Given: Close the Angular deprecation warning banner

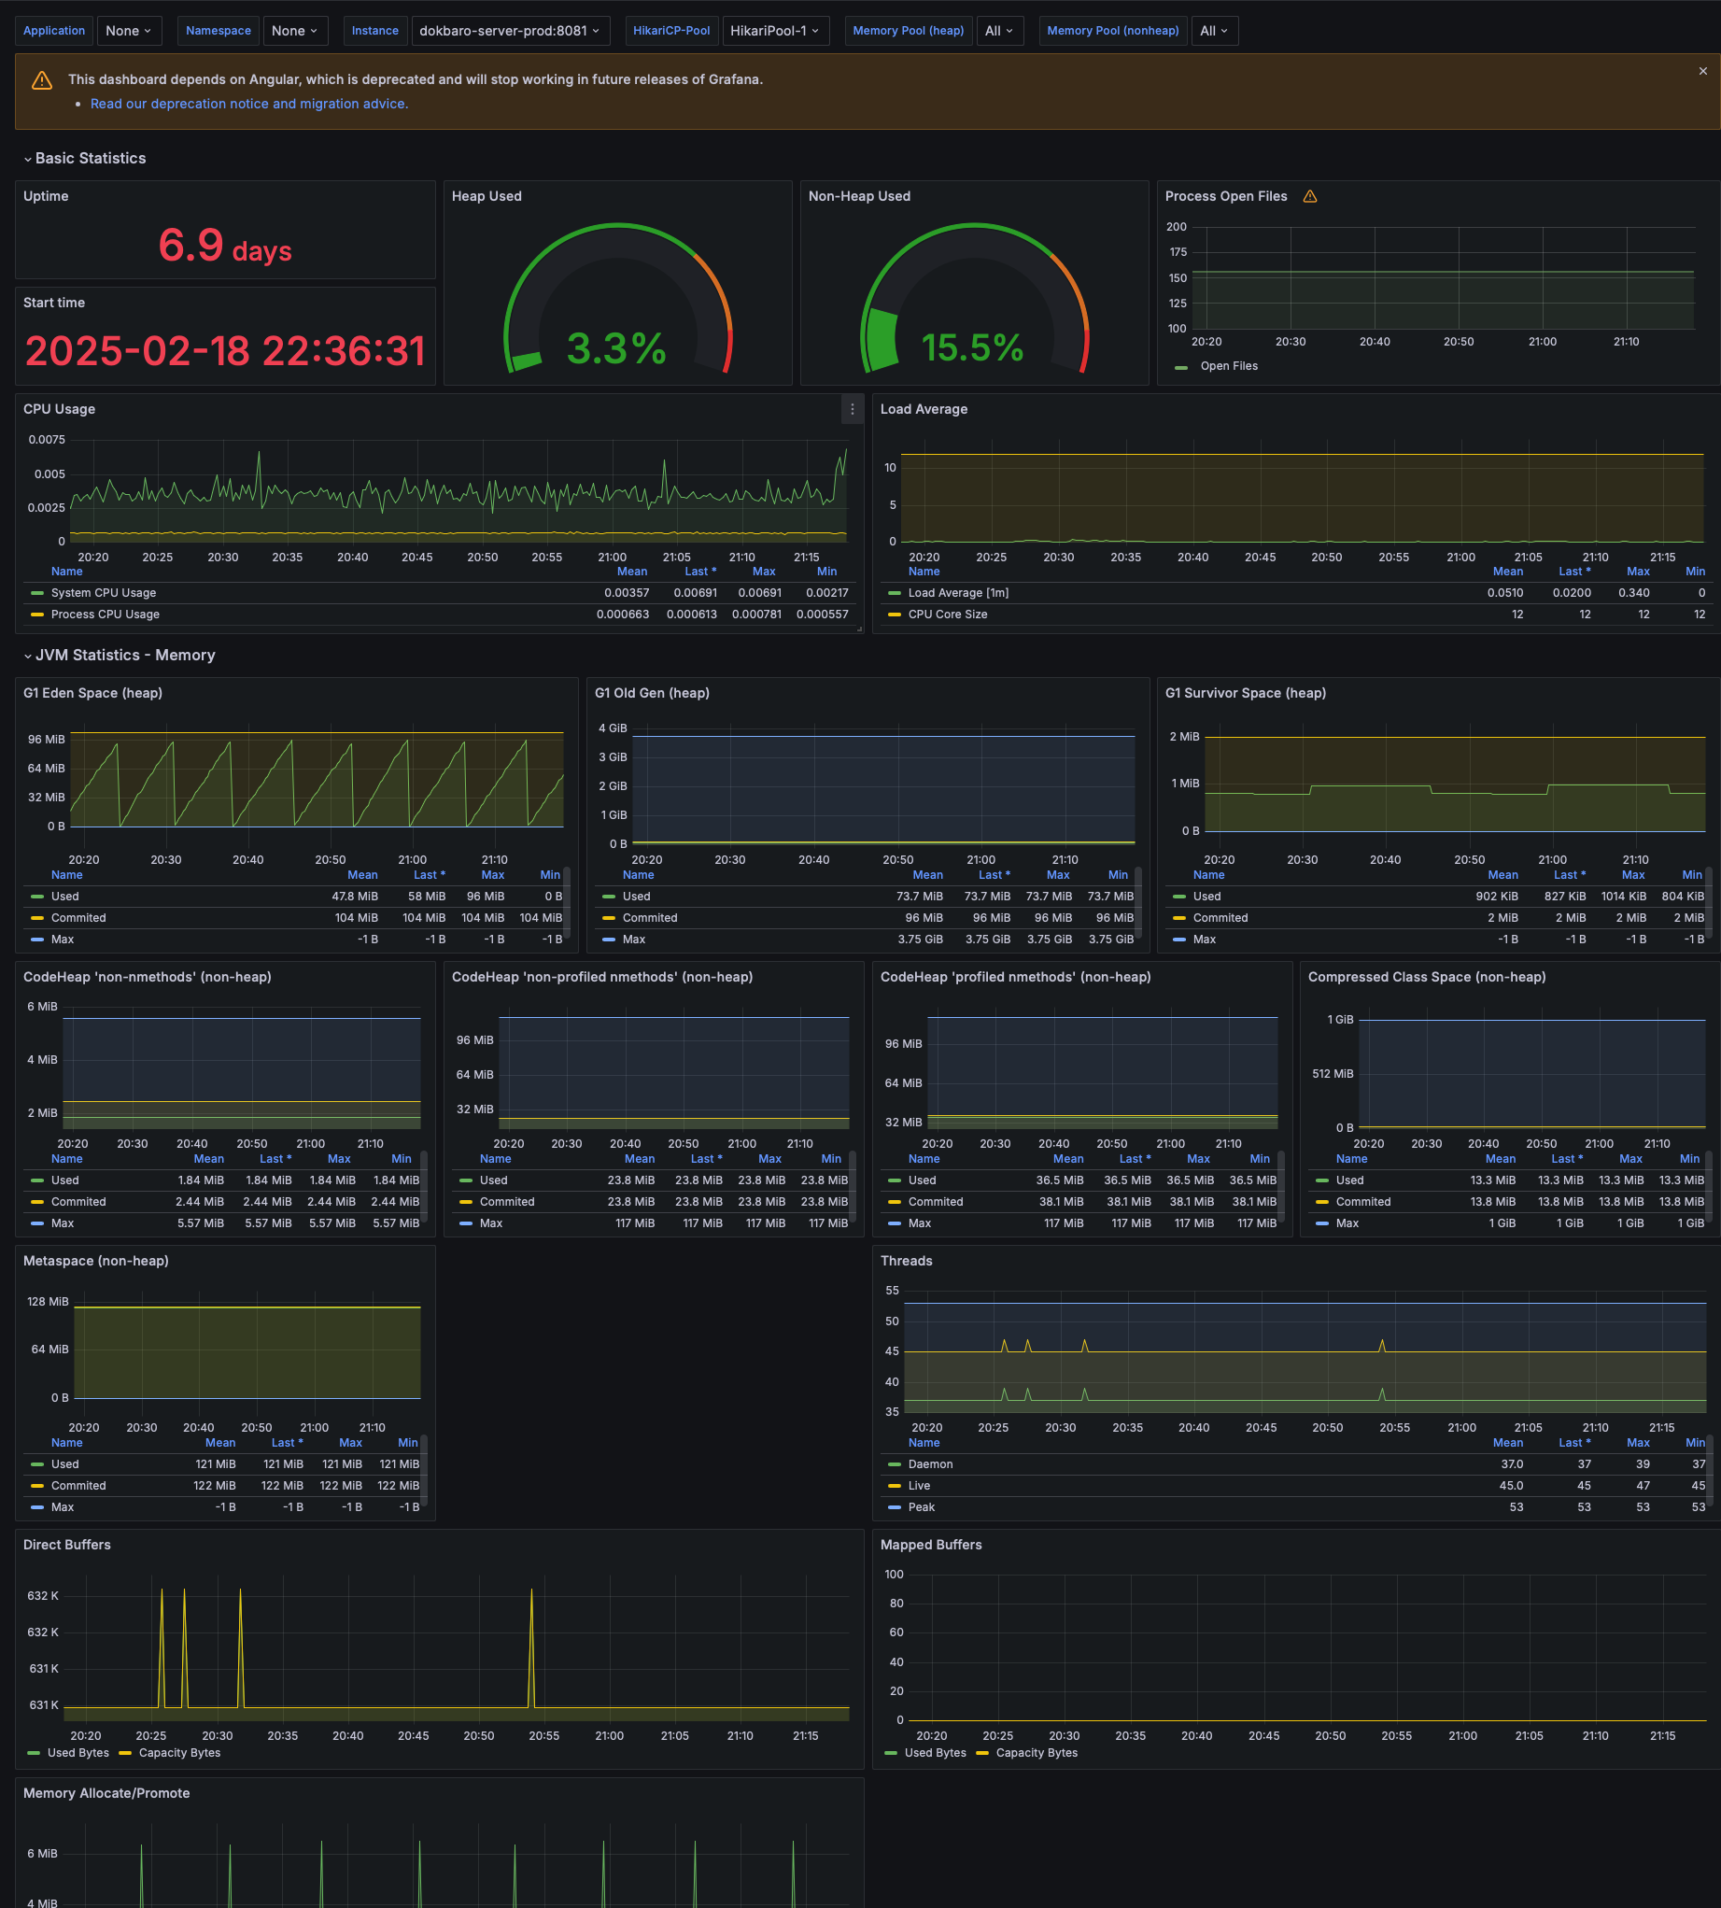Looking at the screenshot, I should click(1702, 71).
